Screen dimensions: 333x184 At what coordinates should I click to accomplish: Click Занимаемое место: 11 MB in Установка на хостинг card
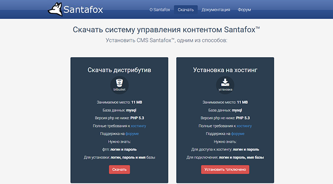point(225,102)
